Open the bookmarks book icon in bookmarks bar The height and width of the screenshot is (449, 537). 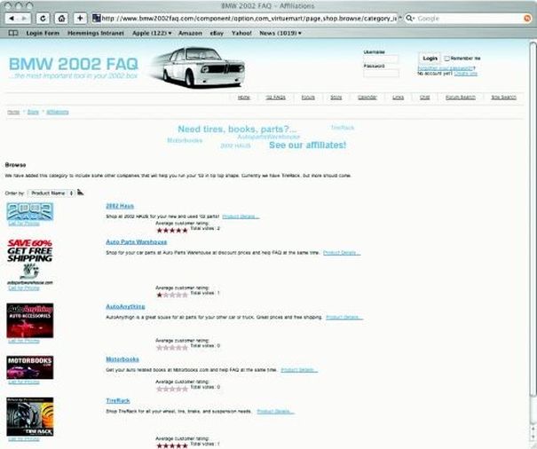pyautogui.click(x=13, y=33)
